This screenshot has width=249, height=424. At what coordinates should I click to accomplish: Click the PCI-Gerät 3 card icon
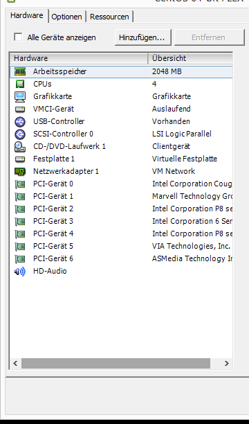pyautogui.click(x=20, y=222)
